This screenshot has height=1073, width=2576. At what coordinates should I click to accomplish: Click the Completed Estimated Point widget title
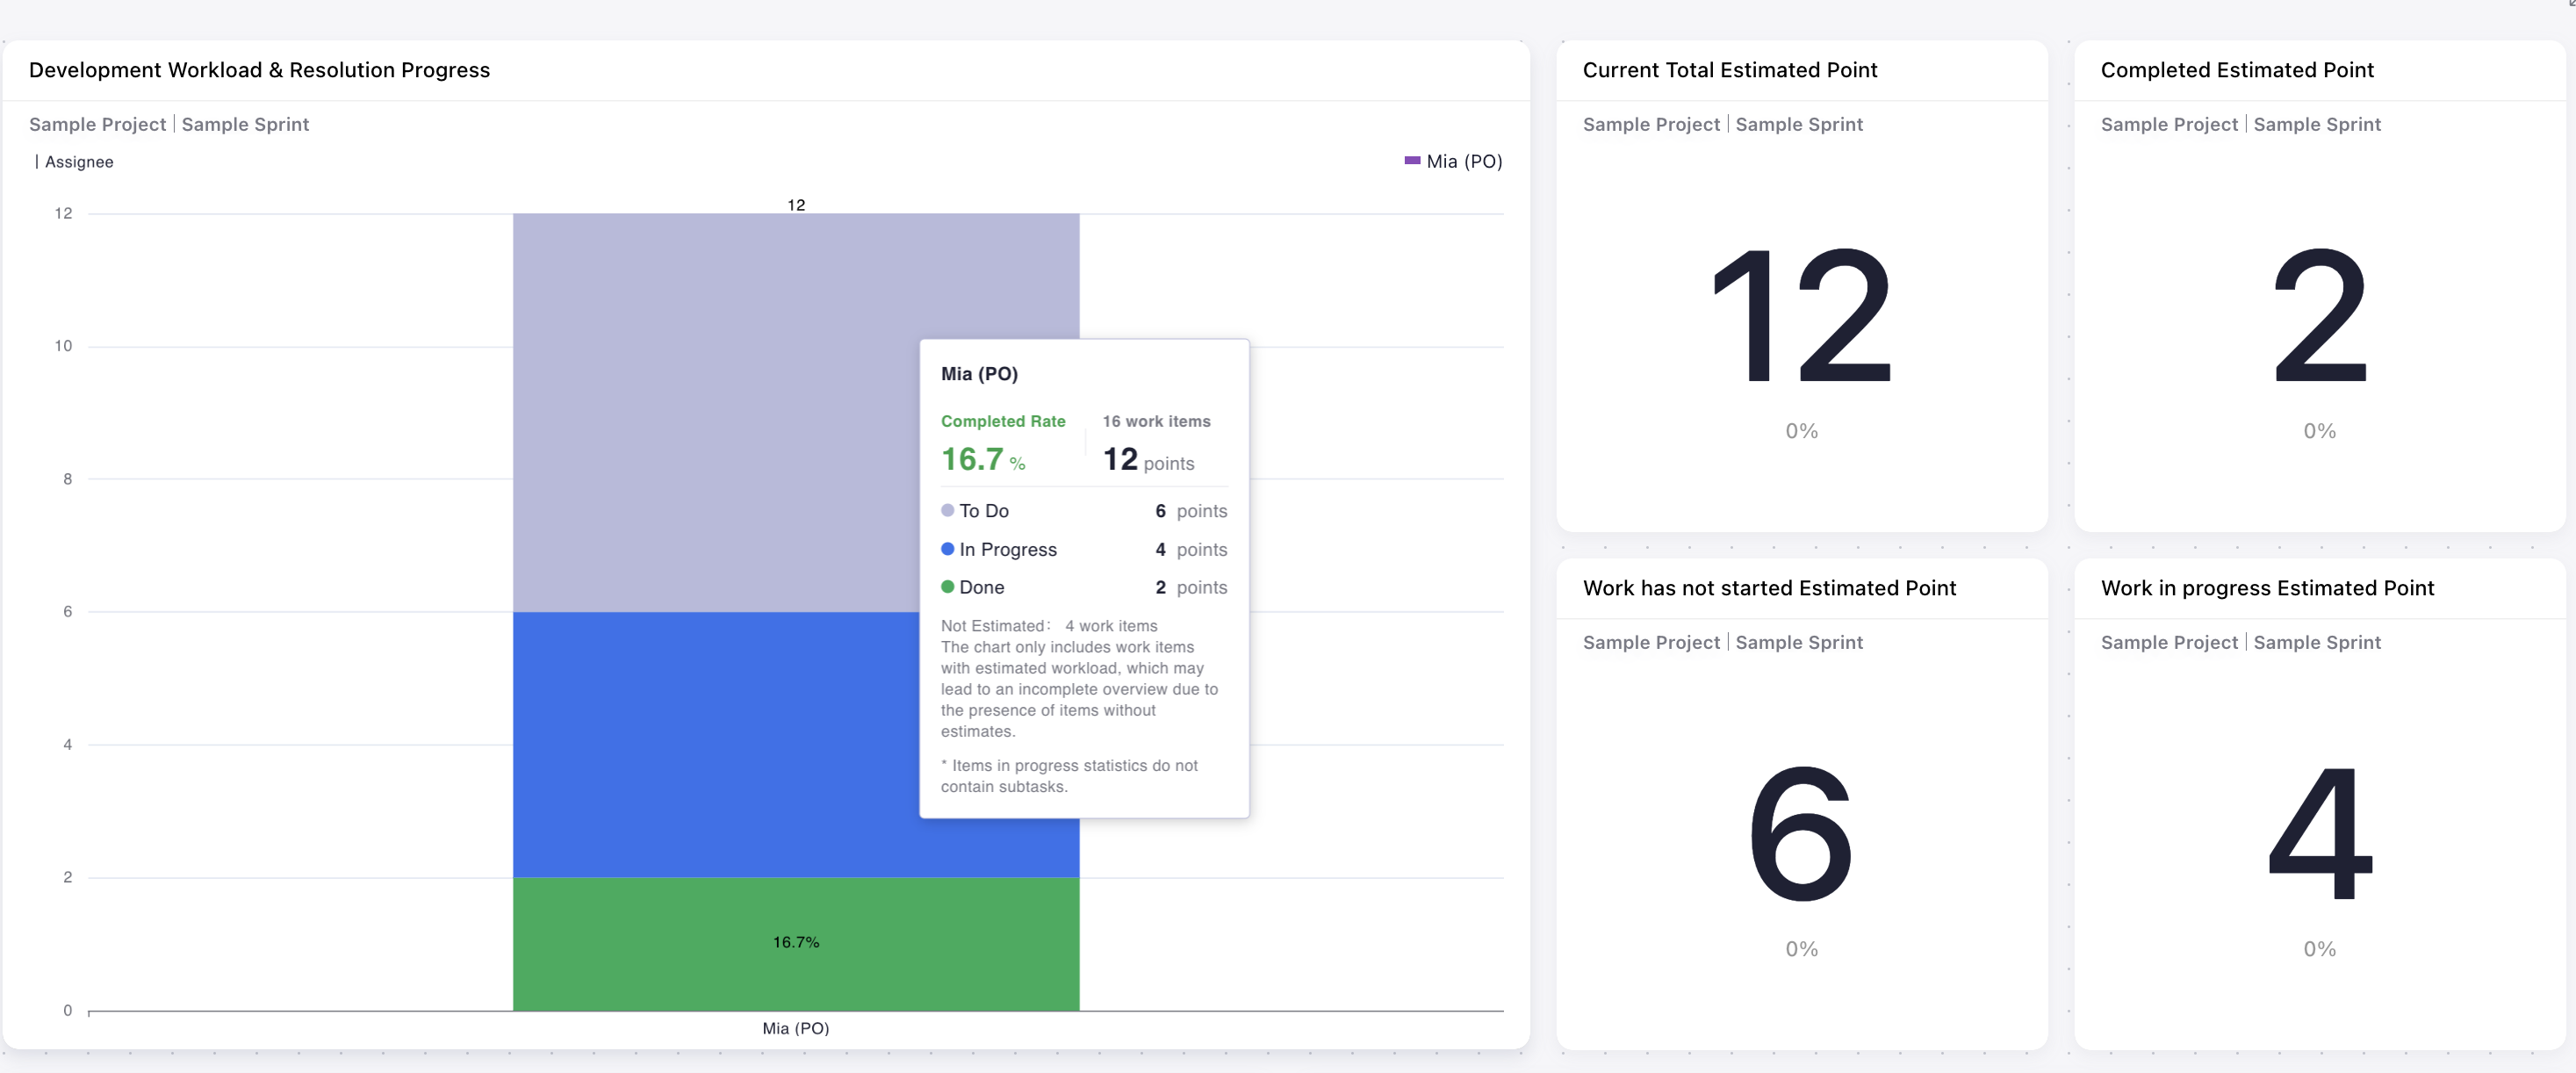pyautogui.click(x=2236, y=70)
